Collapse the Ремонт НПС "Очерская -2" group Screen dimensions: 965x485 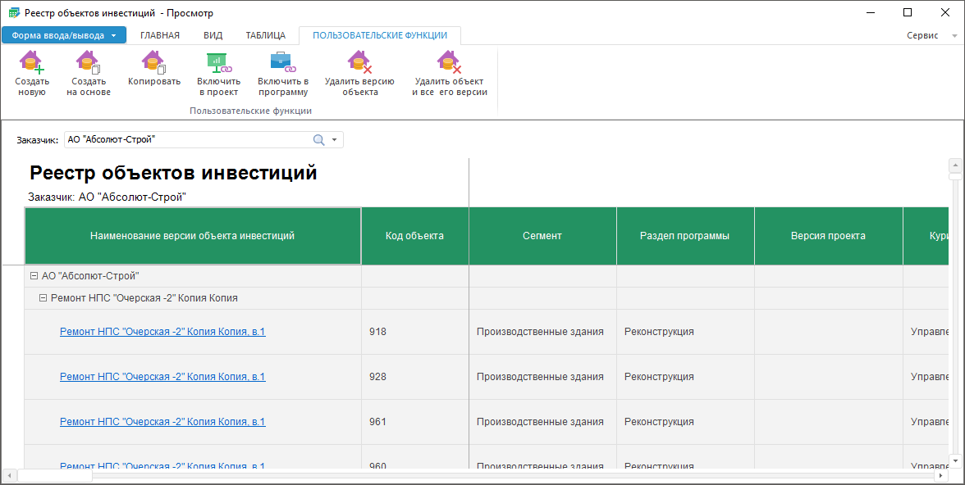(x=43, y=298)
